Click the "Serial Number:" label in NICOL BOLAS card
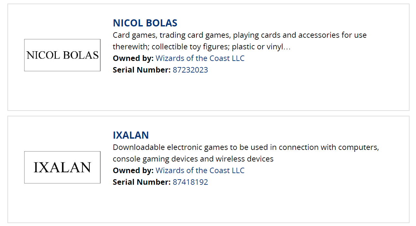This screenshot has height=226, width=416. 142,70
